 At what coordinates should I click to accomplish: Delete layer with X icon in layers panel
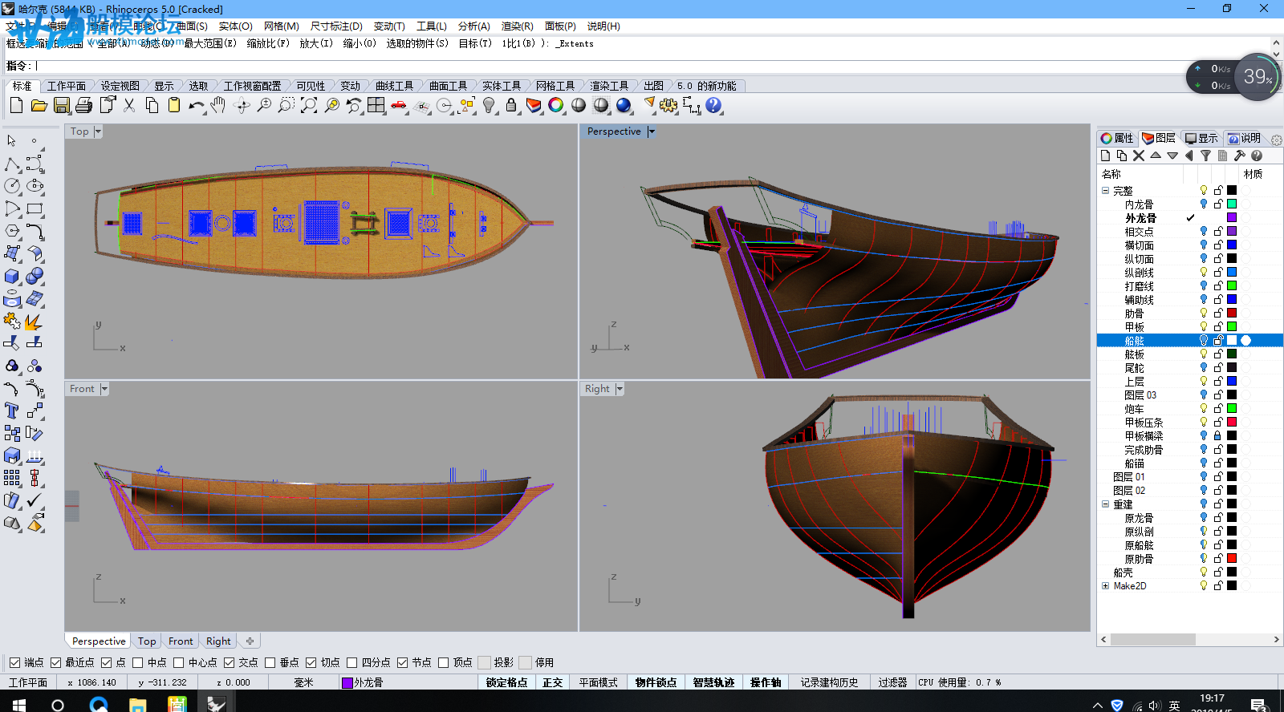point(1139,156)
